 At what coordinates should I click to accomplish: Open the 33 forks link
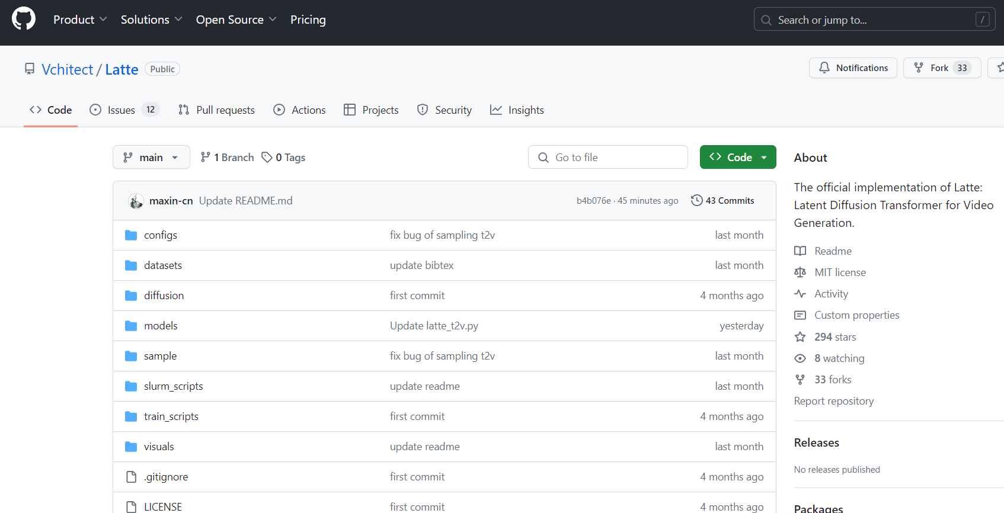click(823, 379)
